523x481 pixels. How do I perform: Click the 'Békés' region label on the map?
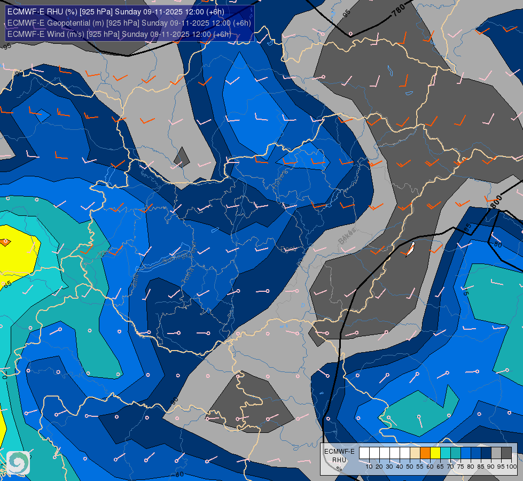pos(347,236)
